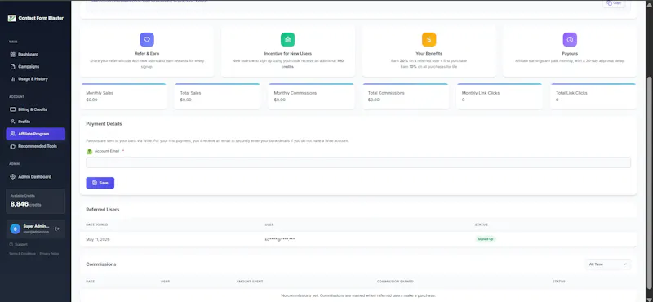Image resolution: width=653 pixels, height=302 pixels.
Task: Click the No commissions yet message
Action: click(x=358, y=295)
